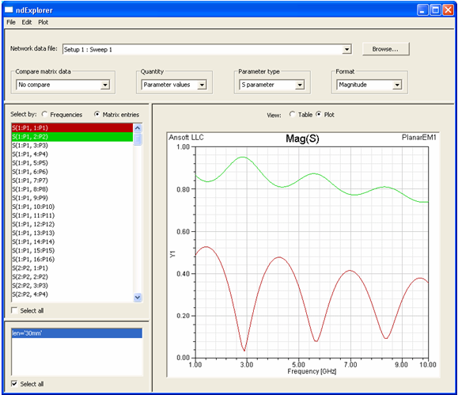
Task: Click the Browse... button
Action: (x=385, y=49)
